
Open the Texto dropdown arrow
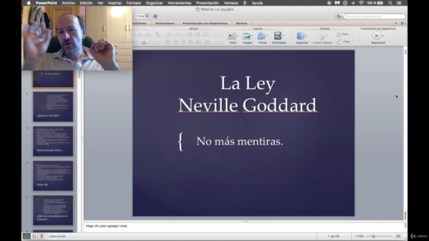tap(237, 35)
